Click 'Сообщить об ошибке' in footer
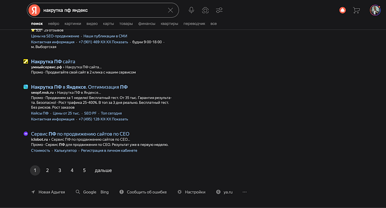 (x=146, y=192)
